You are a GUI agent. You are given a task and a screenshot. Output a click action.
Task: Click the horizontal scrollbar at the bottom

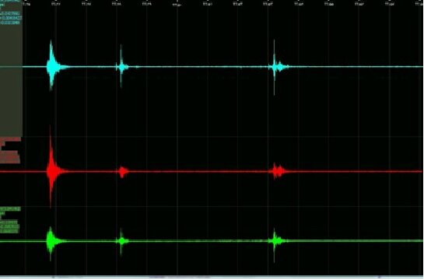pyautogui.click(x=212, y=278)
